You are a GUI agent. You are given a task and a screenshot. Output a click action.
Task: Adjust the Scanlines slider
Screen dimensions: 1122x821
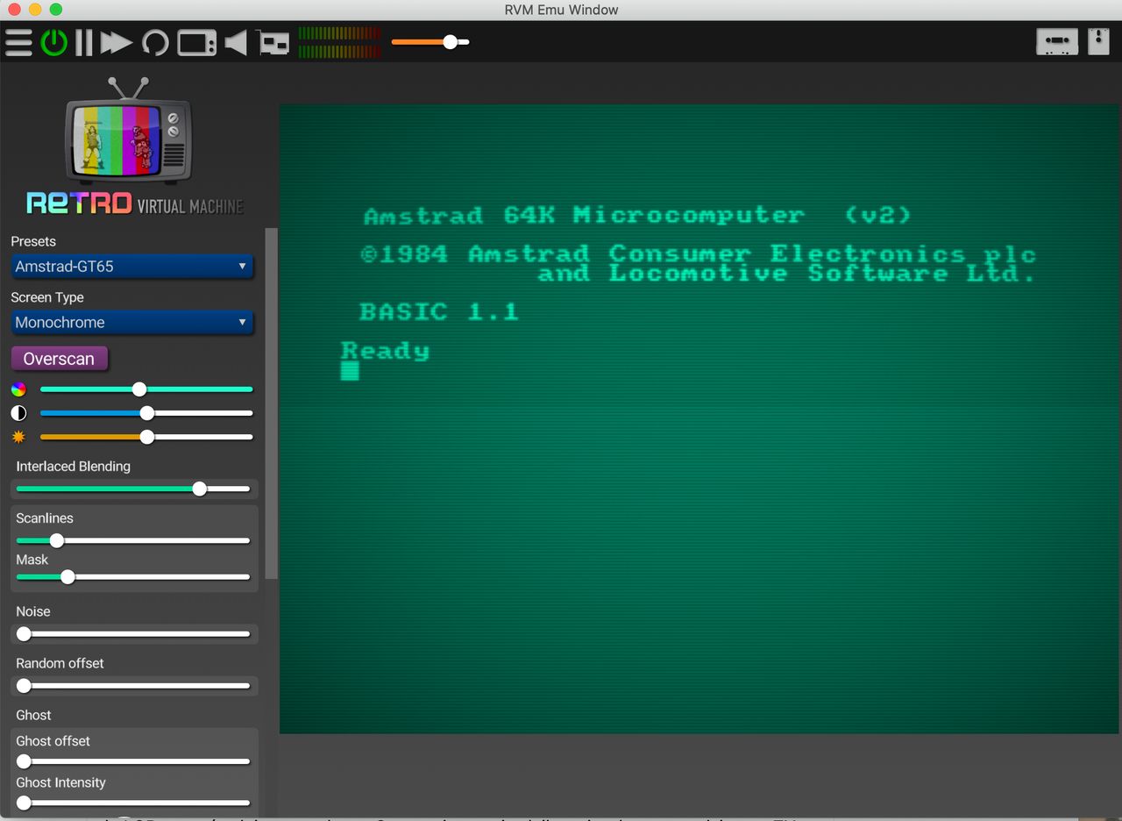pyautogui.click(x=133, y=540)
